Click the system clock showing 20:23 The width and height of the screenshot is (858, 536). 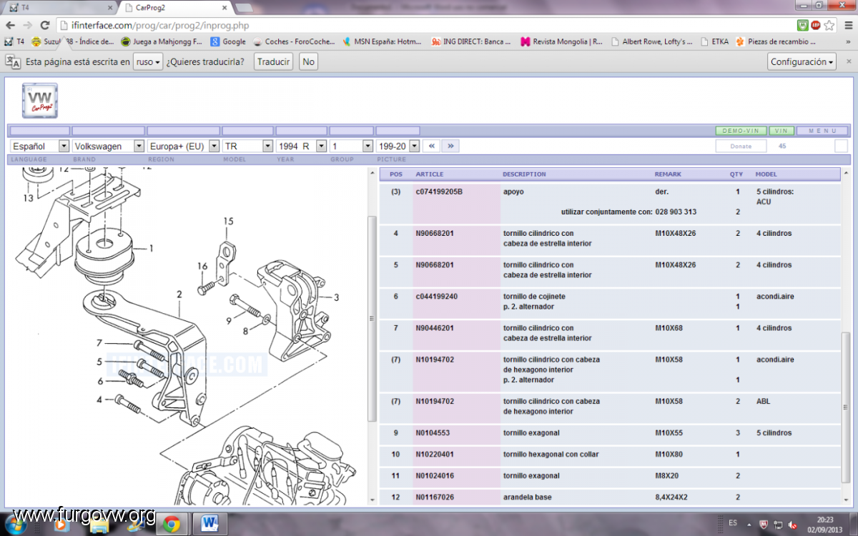(x=826, y=520)
